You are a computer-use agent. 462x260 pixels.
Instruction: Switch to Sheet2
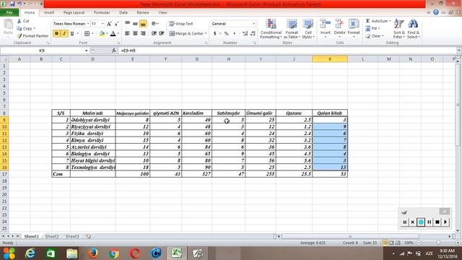click(x=52, y=236)
